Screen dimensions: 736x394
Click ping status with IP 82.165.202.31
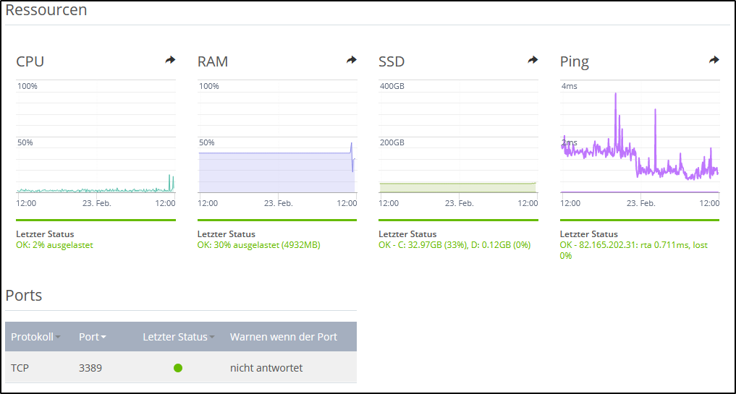(634, 250)
